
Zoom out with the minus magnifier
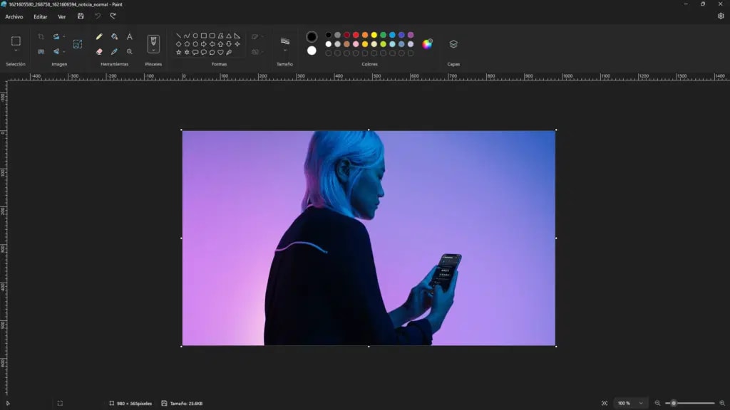[x=657, y=403]
